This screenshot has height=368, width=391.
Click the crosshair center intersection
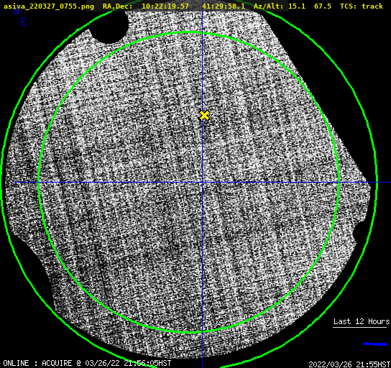pyautogui.click(x=202, y=183)
